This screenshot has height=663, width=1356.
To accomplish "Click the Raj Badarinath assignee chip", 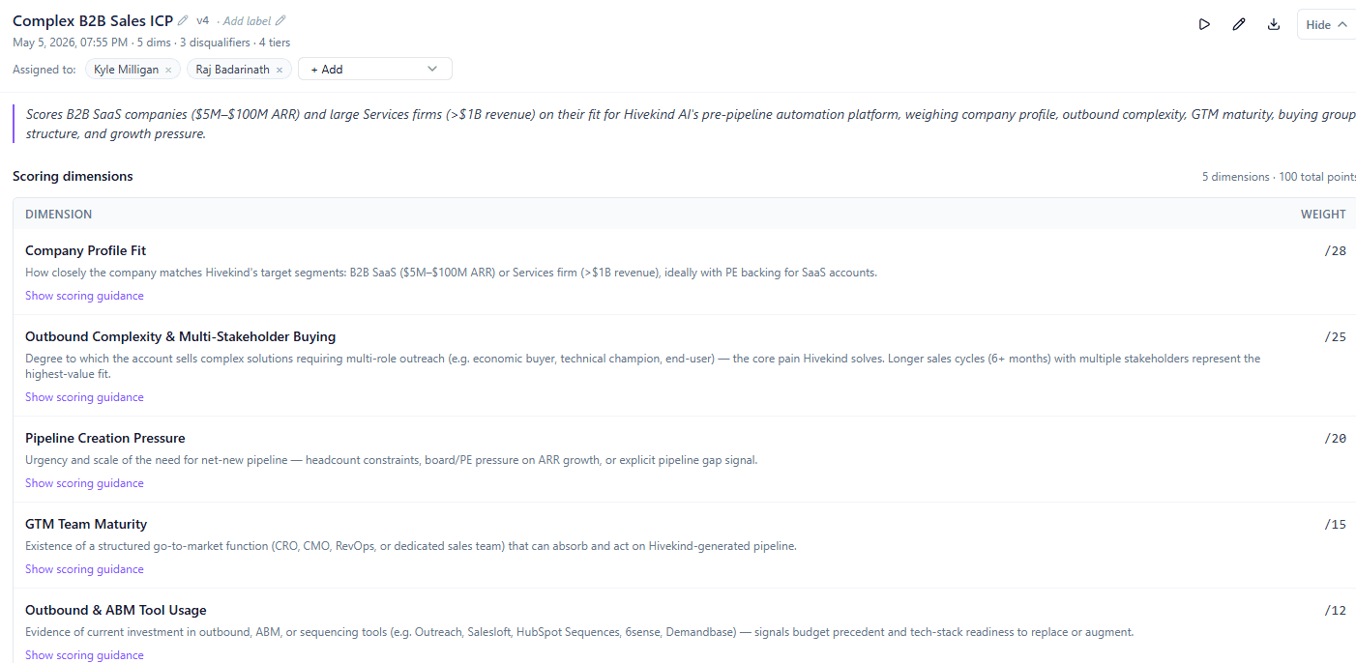I will pyautogui.click(x=239, y=70).
